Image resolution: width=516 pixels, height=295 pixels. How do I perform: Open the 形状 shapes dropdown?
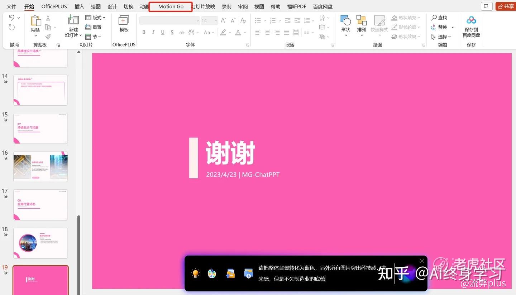pos(346,25)
